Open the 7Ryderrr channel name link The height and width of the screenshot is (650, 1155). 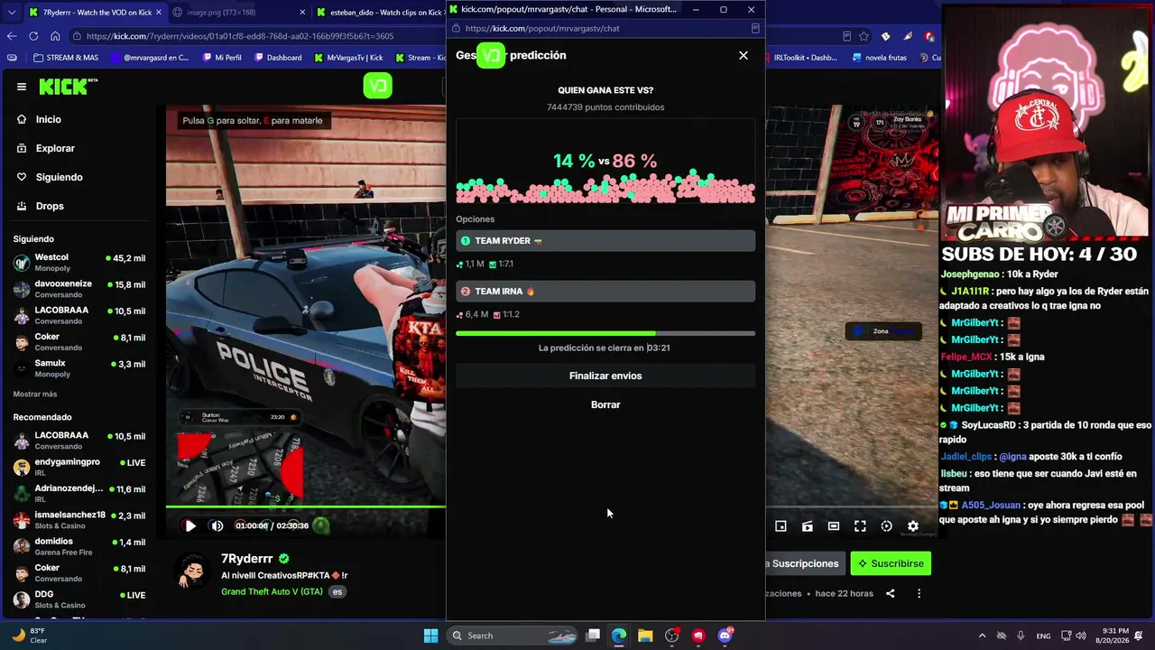pos(247,559)
